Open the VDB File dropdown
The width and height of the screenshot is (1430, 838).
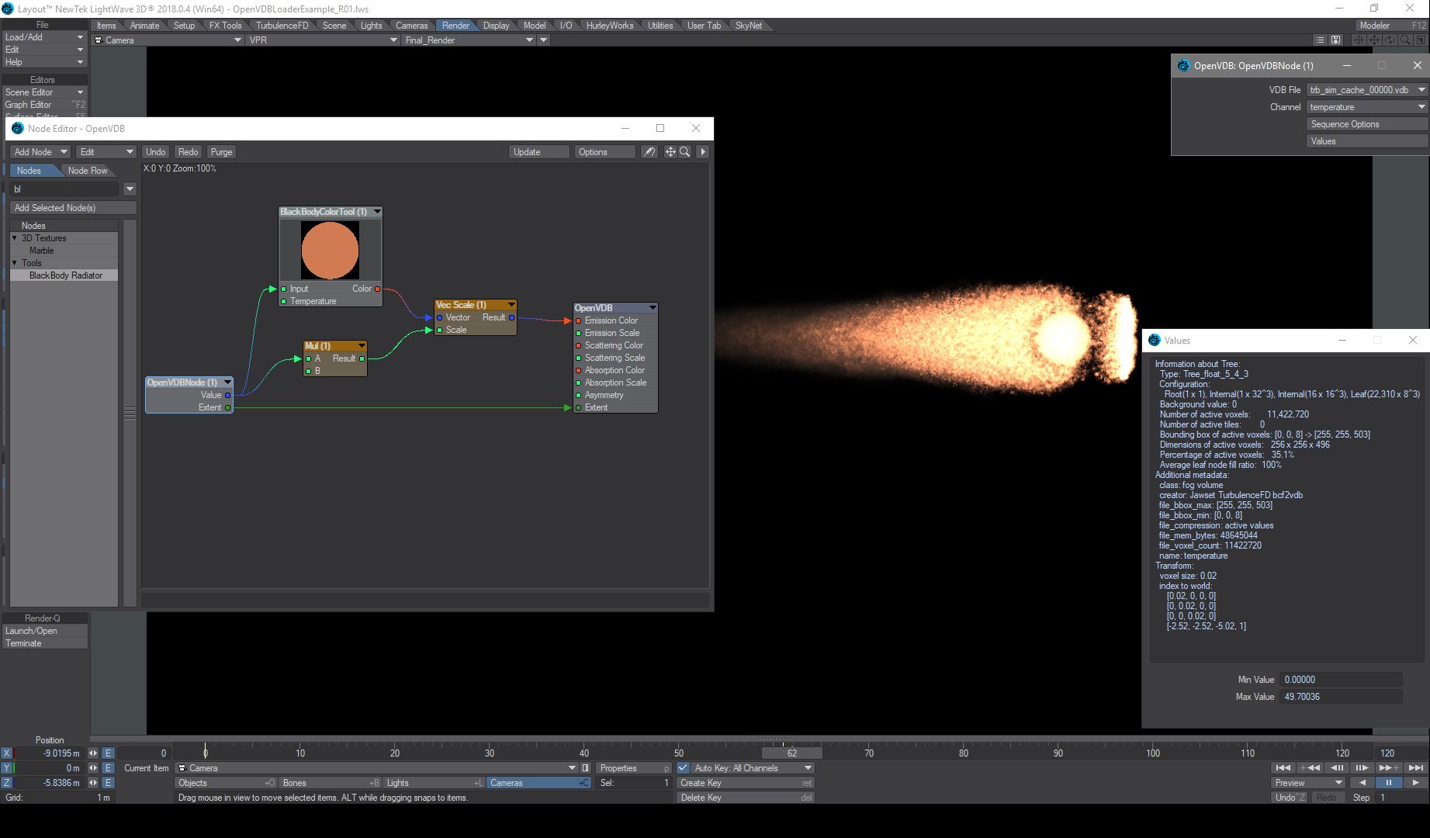coord(1366,90)
